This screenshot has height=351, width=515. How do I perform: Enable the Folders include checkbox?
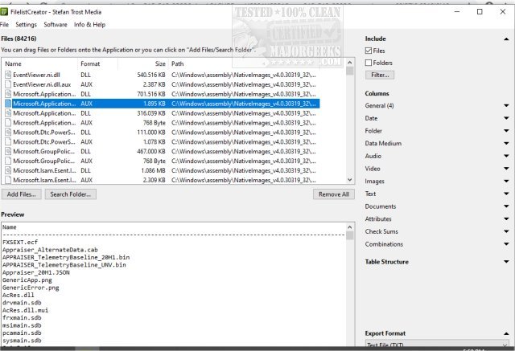[x=369, y=63]
